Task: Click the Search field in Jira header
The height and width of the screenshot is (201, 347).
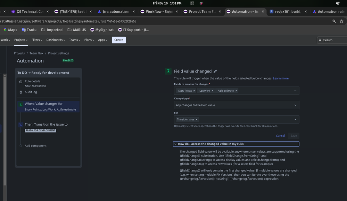Action: click(x=332, y=40)
